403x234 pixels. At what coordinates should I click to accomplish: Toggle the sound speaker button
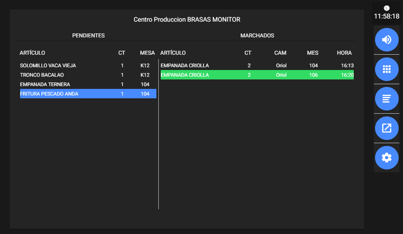click(x=386, y=40)
